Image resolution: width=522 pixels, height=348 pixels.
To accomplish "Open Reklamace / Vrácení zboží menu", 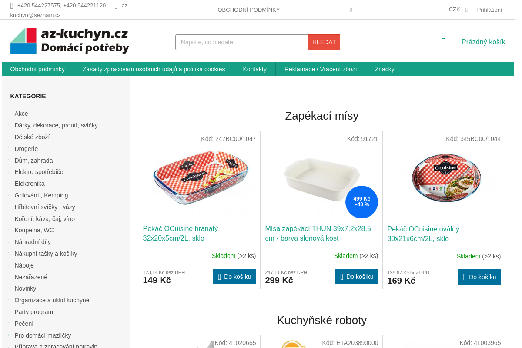I will [321, 69].
